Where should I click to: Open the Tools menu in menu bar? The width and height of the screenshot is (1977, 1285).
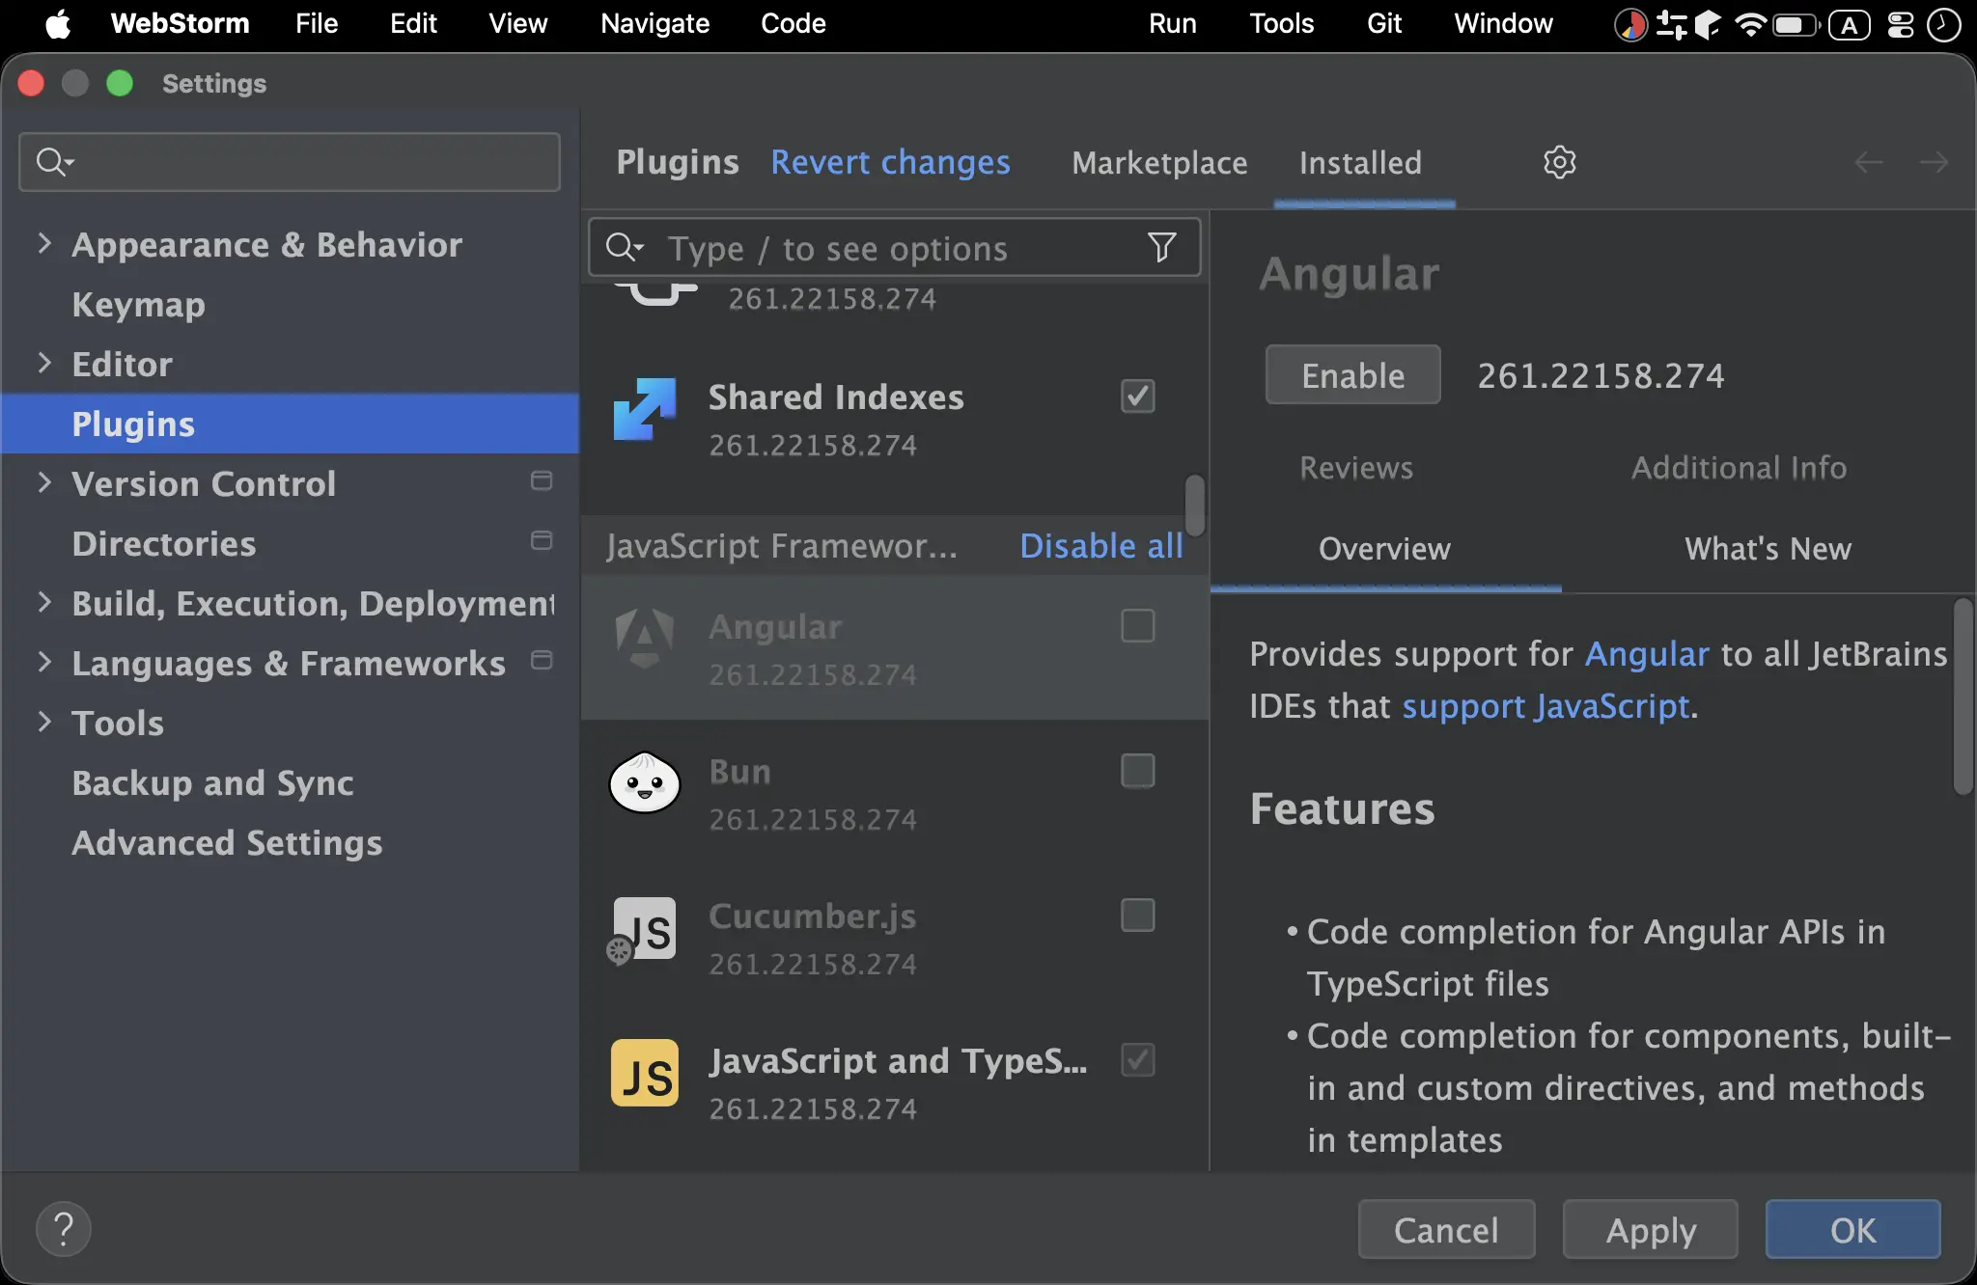(1281, 24)
